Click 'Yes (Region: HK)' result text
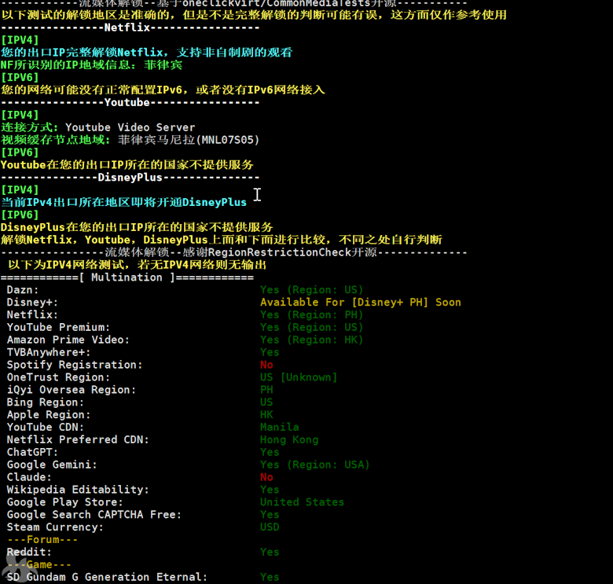This screenshot has width=613, height=584. [311, 340]
